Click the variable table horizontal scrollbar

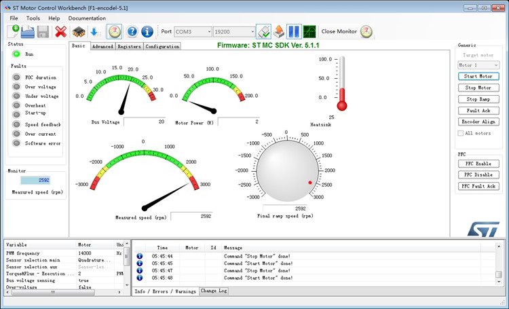click(x=64, y=292)
